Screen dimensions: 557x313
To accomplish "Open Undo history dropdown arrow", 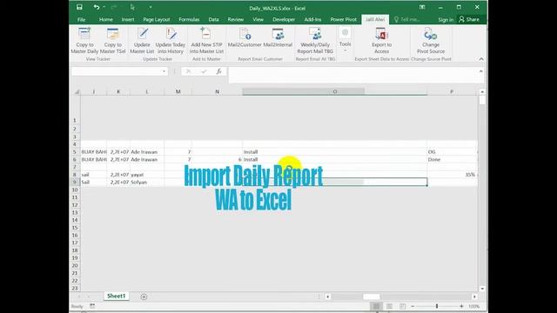I will point(104,7).
